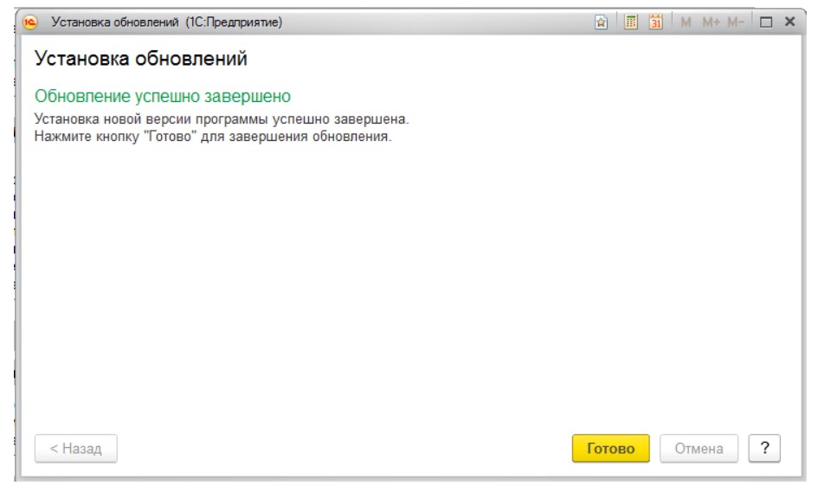Open the calendar icon in title bar

[x=656, y=22]
